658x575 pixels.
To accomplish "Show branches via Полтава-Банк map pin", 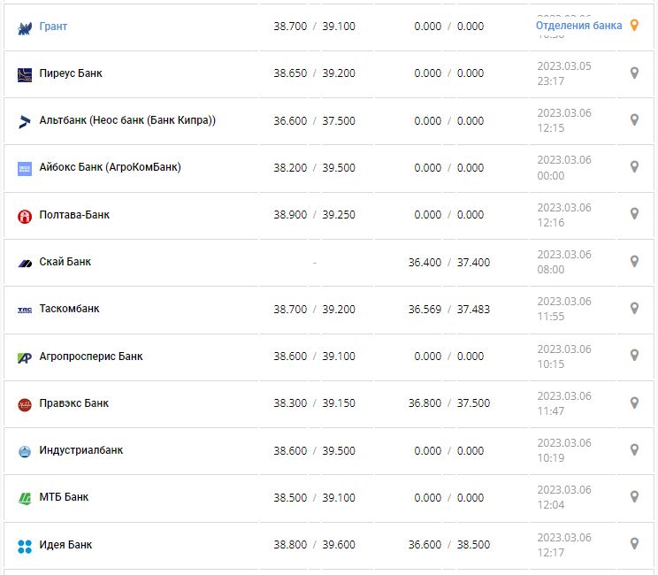I will pyautogui.click(x=634, y=214).
